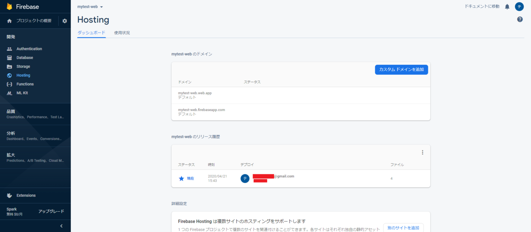Click ドキュメントに移動 link
Image resolution: width=531 pixels, height=232 pixels.
[x=482, y=7]
